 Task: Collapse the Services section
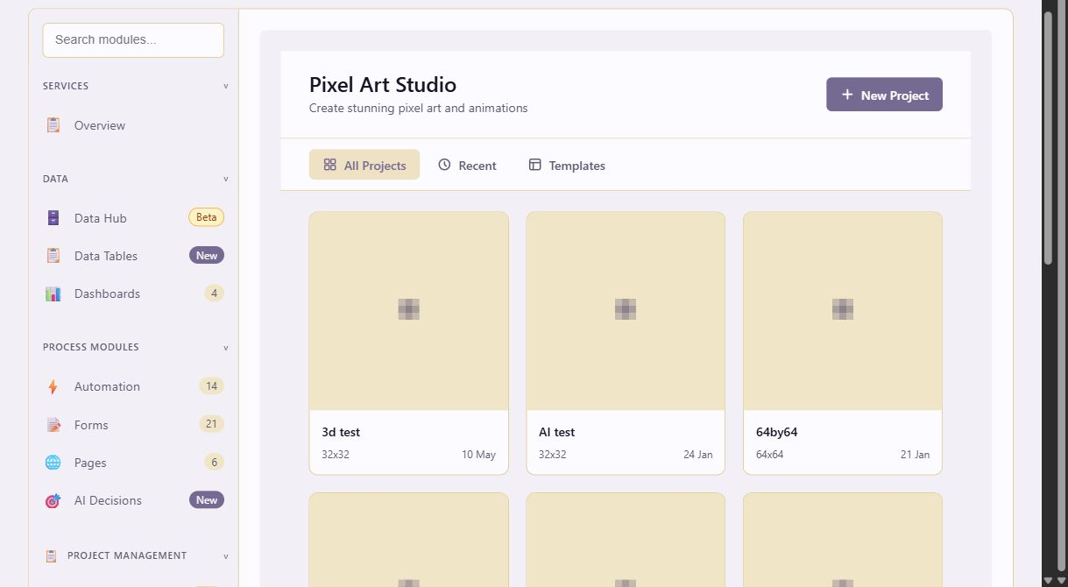tap(225, 86)
